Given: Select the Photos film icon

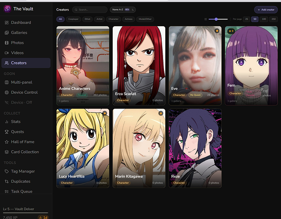Looking at the screenshot, I should [x=7, y=42].
